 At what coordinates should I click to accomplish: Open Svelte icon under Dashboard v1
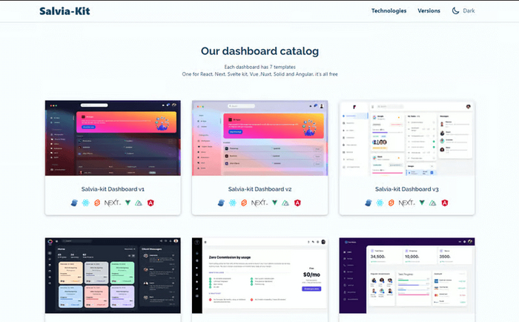tap(97, 203)
